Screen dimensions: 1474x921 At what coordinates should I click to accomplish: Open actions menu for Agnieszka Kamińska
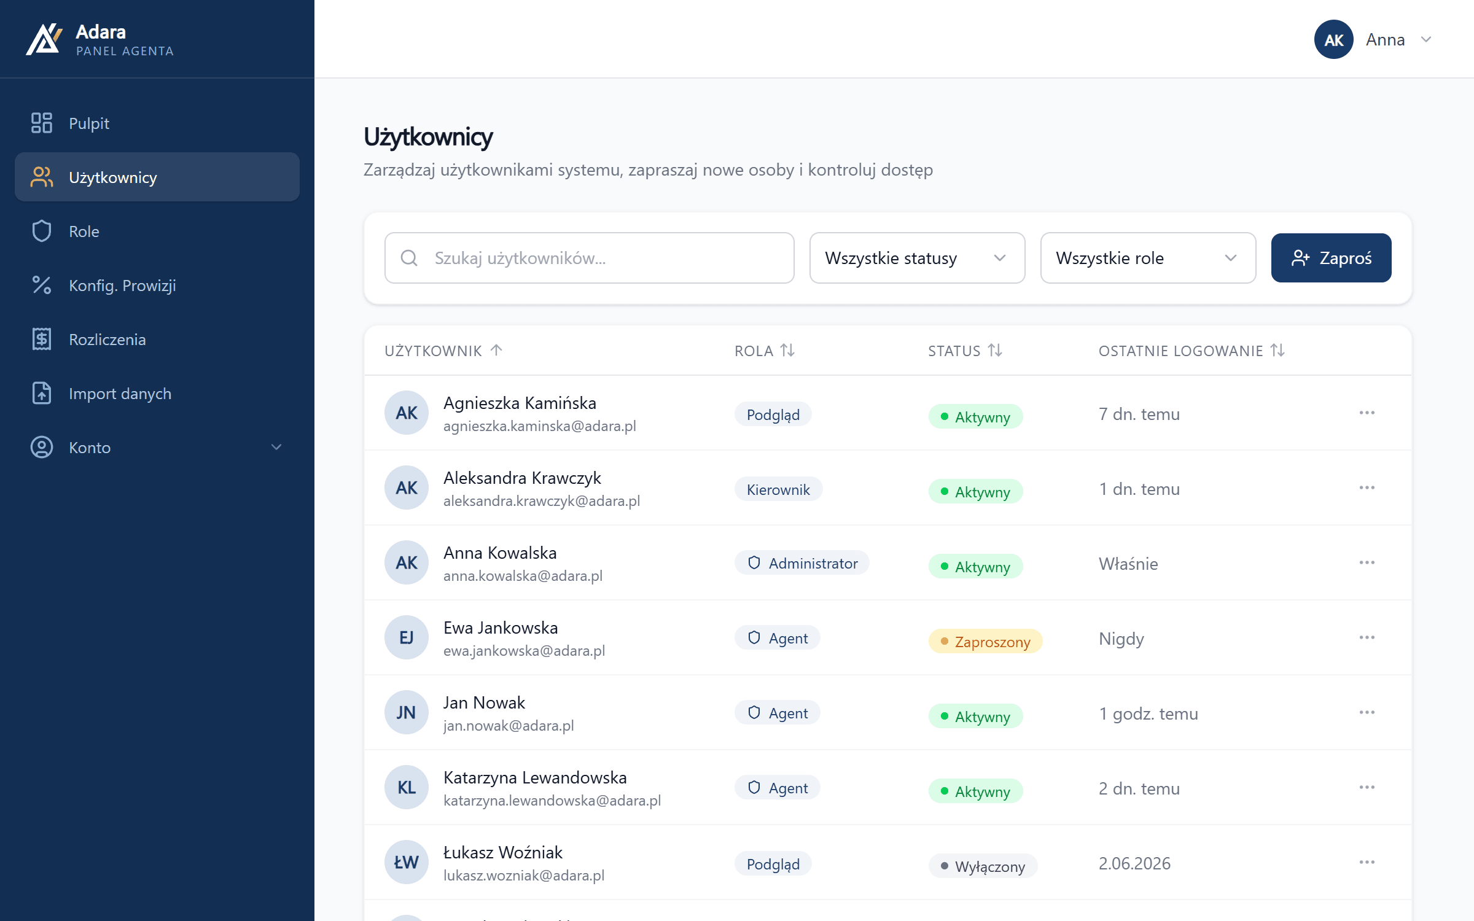coord(1367,413)
